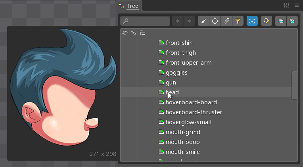Open the tree settings sliders icon
Viewport: 303px width, 167px height.
287,6
